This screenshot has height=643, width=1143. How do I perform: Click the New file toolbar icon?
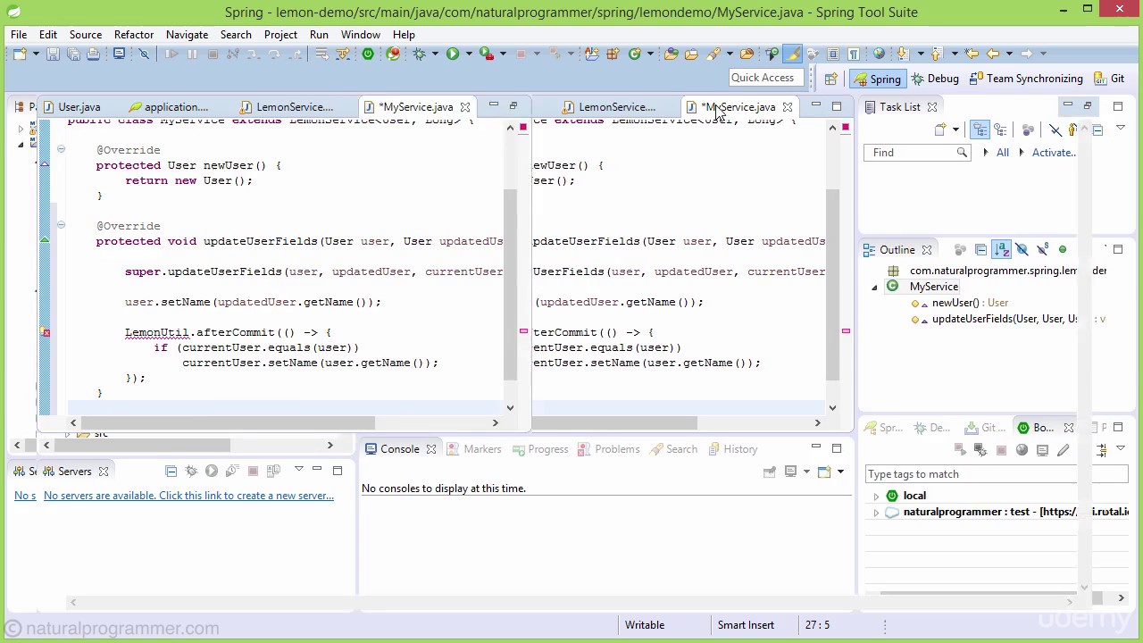[20, 54]
